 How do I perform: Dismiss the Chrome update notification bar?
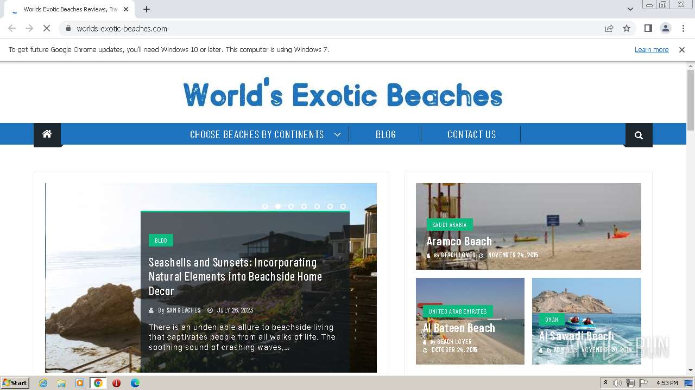(682, 49)
